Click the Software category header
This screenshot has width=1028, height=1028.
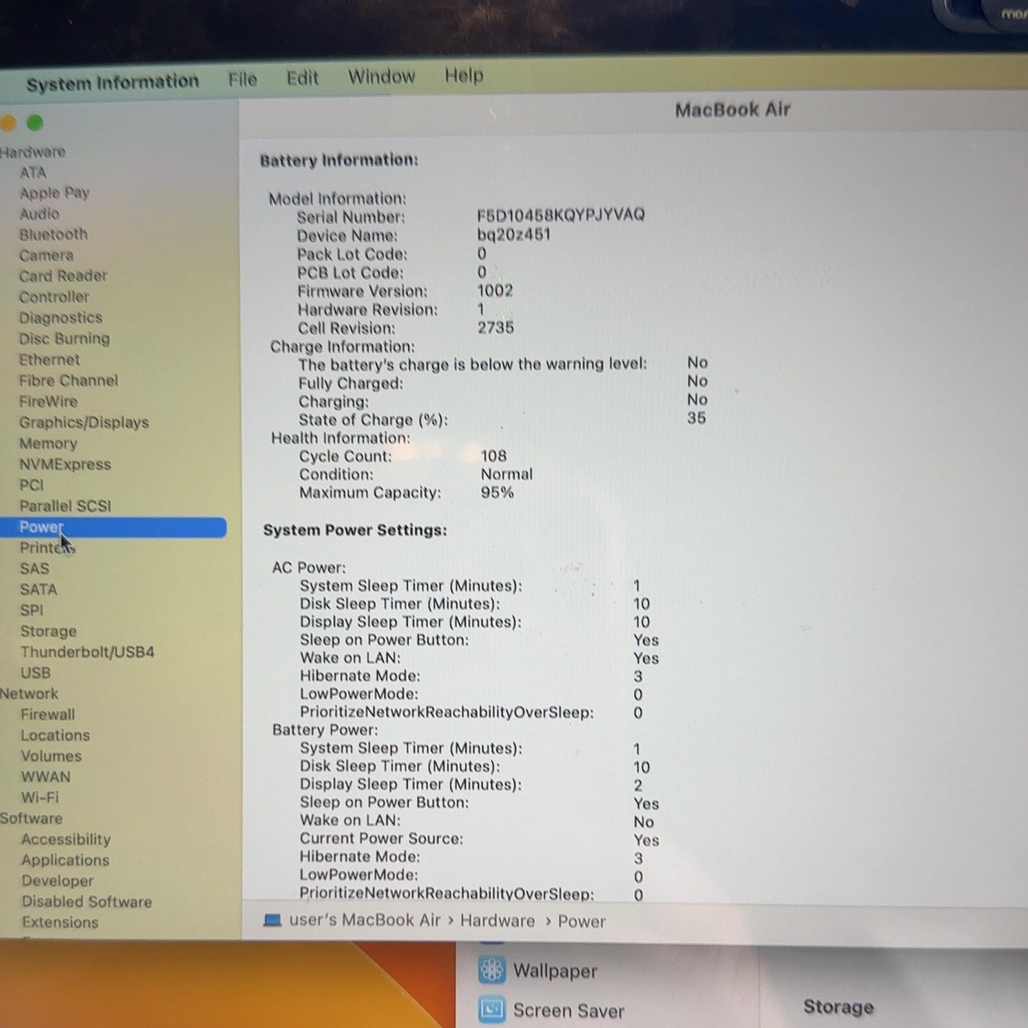coord(32,818)
